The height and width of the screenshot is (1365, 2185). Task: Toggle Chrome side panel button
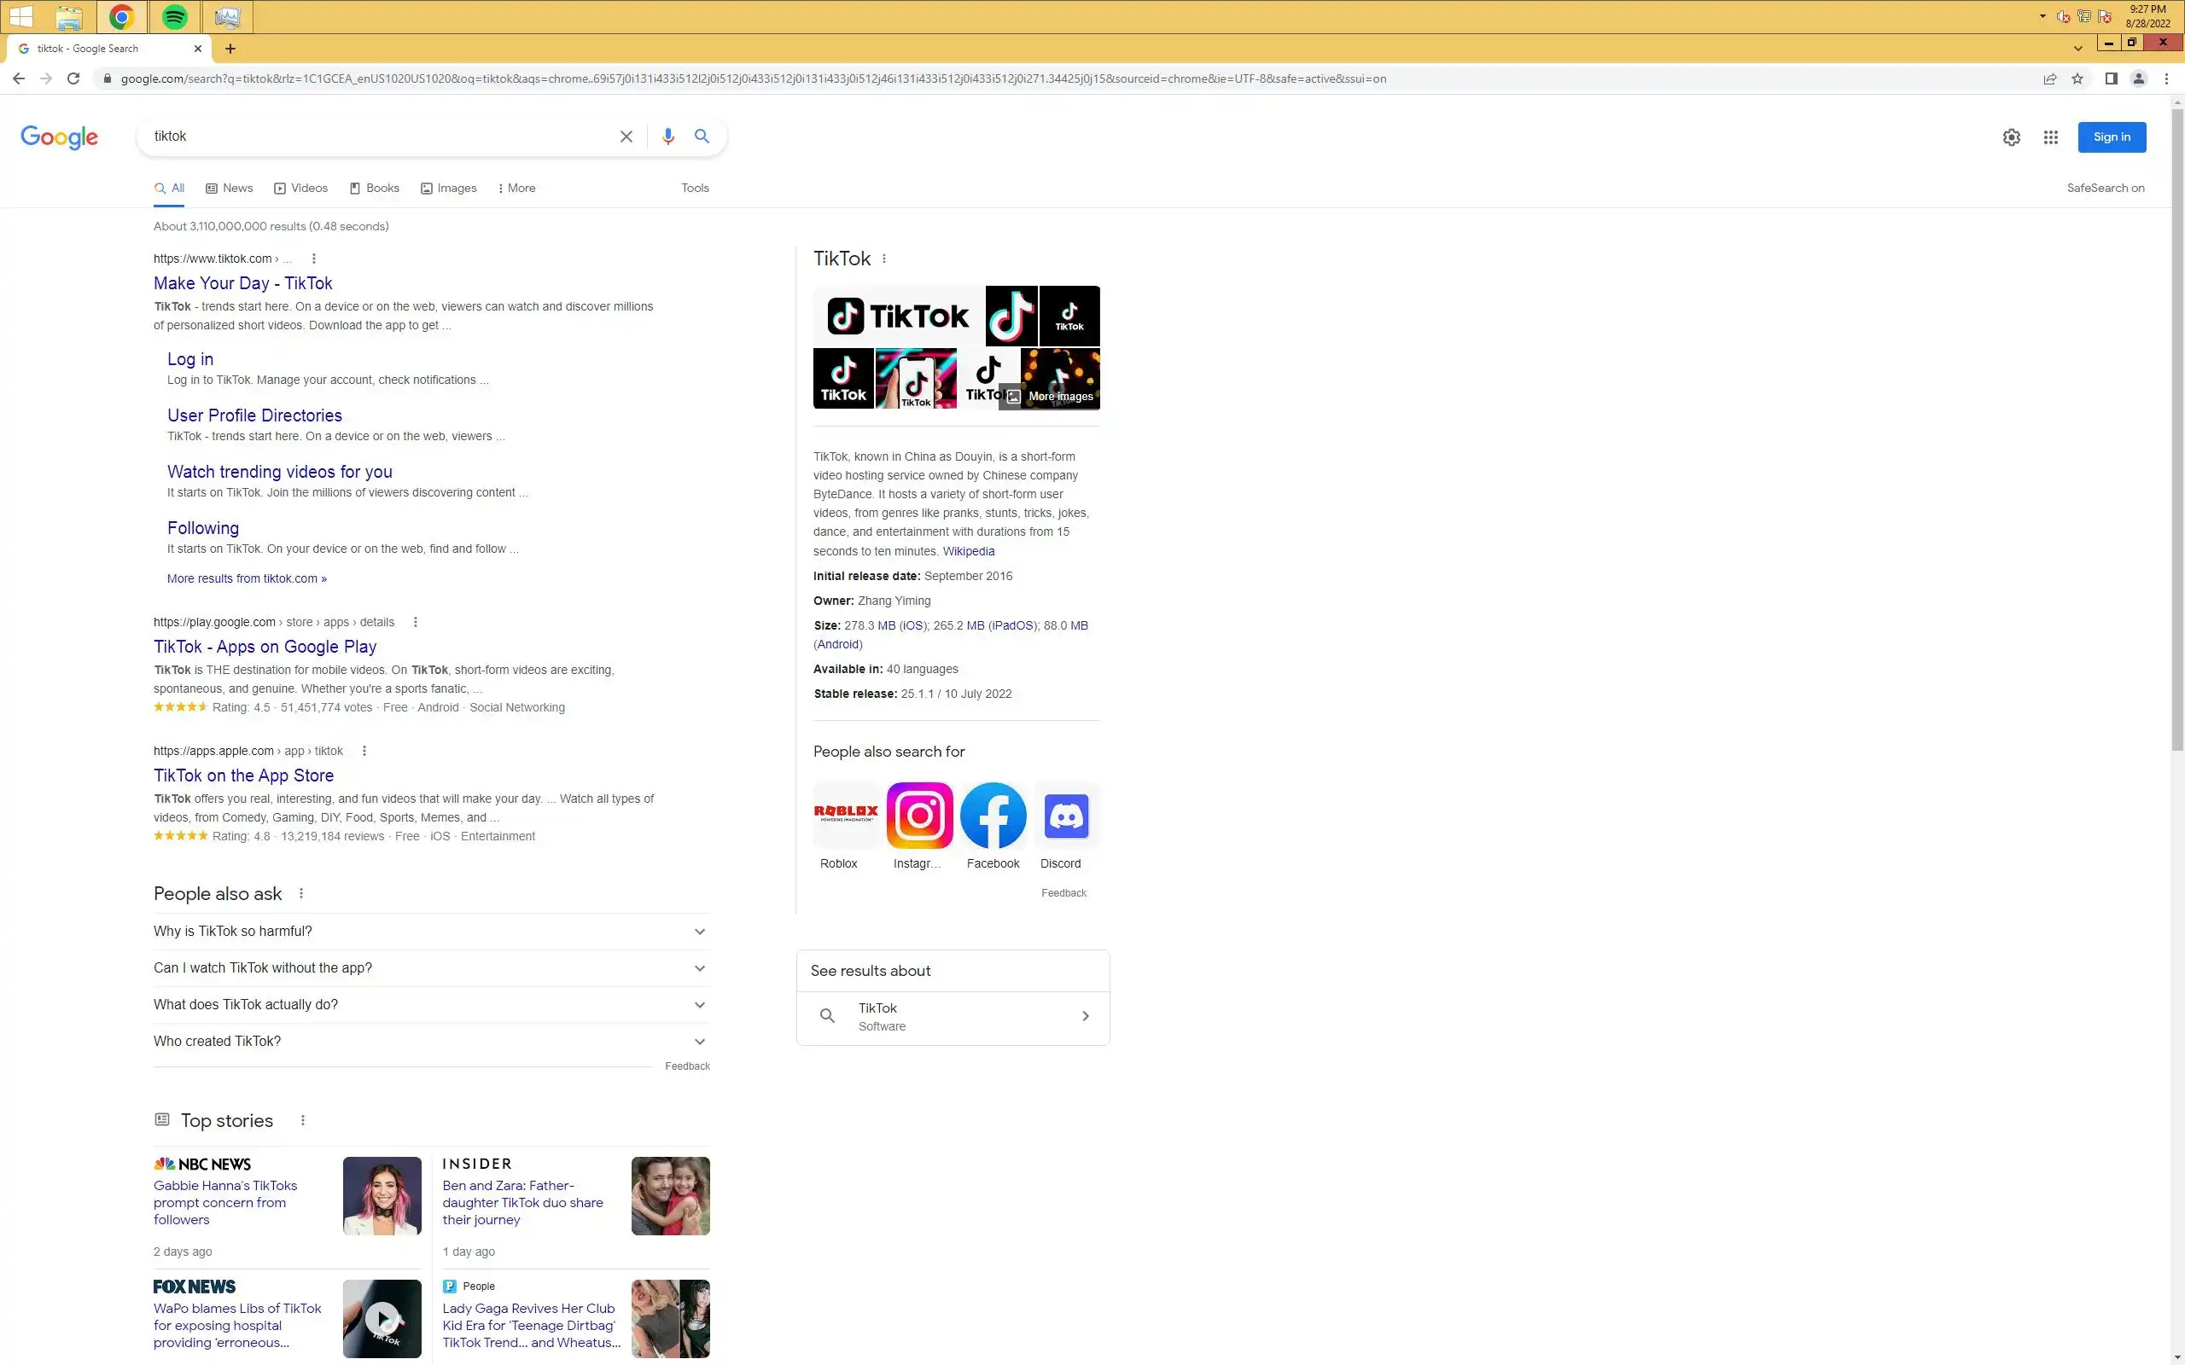coord(2111,78)
